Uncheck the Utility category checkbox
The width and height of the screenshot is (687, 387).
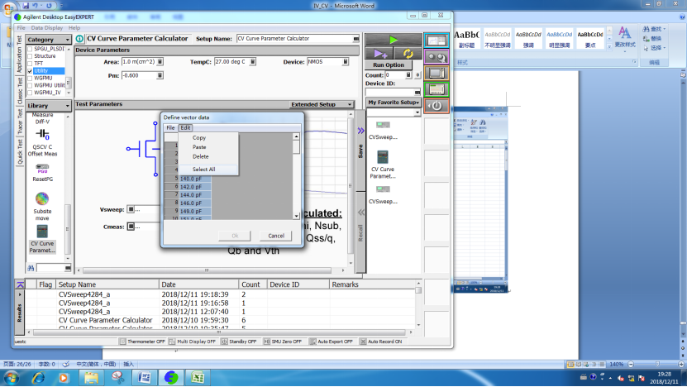coord(30,70)
